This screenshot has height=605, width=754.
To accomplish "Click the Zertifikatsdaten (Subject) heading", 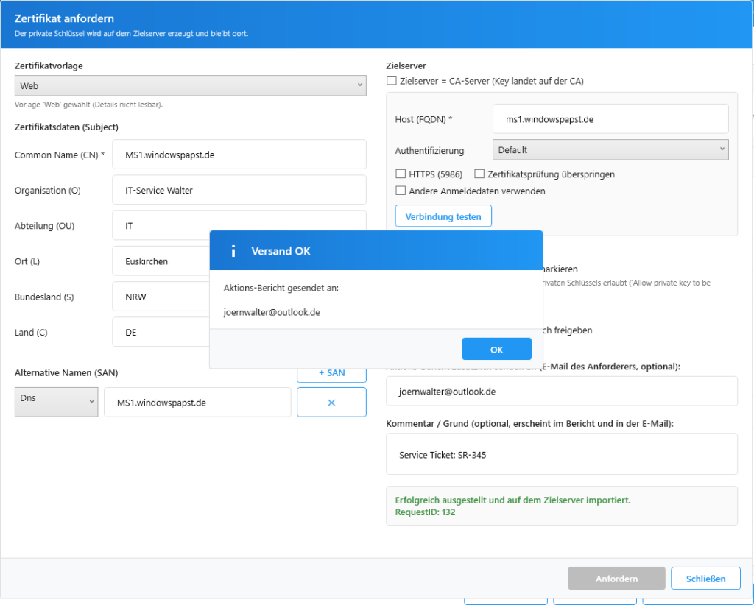I will (66, 127).
